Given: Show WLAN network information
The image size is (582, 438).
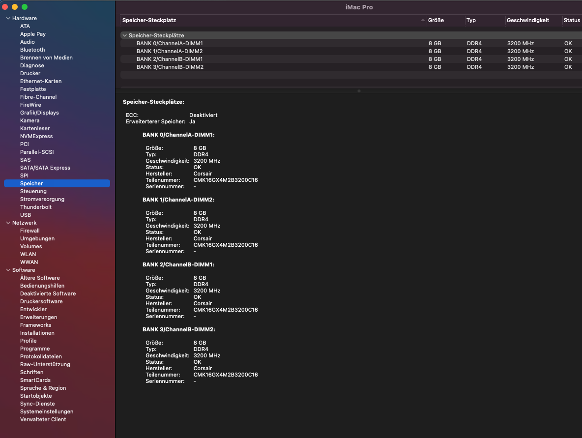Looking at the screenshot, I should [x=28, y=254].
